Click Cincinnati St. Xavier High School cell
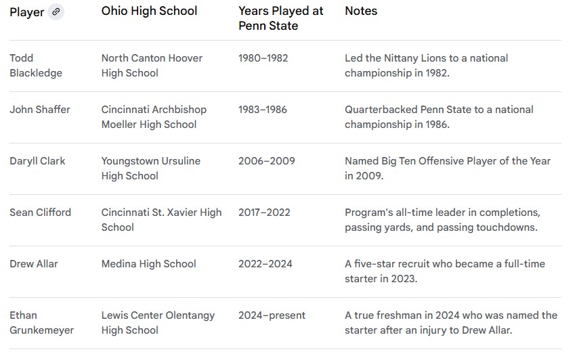 pos(161,220)
